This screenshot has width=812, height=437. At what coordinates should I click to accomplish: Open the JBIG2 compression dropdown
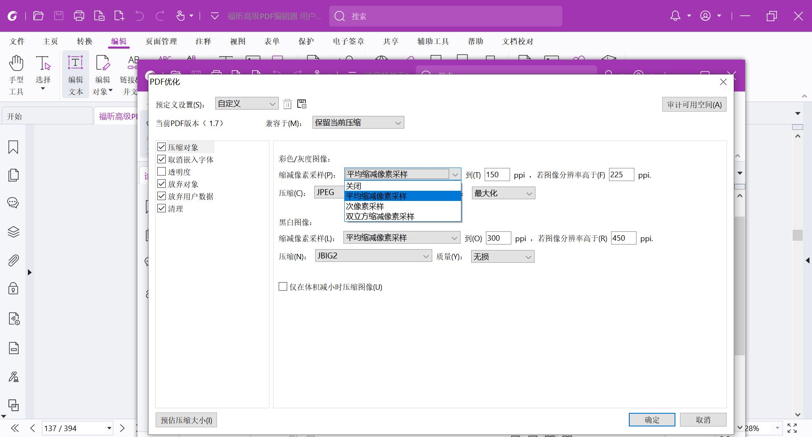coord(373,256)
